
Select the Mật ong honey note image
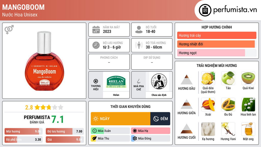click(248, 129)
